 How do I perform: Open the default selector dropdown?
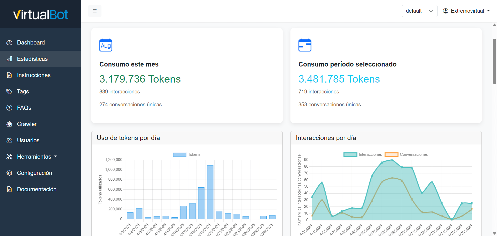tap(420, 11)
